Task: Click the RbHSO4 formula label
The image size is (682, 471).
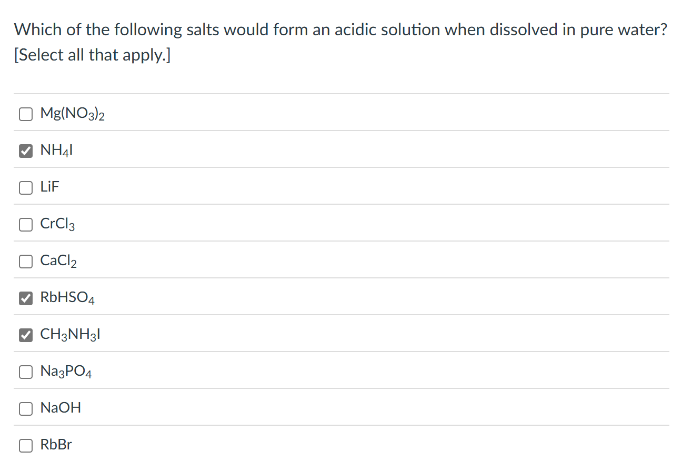Action: 67,298
